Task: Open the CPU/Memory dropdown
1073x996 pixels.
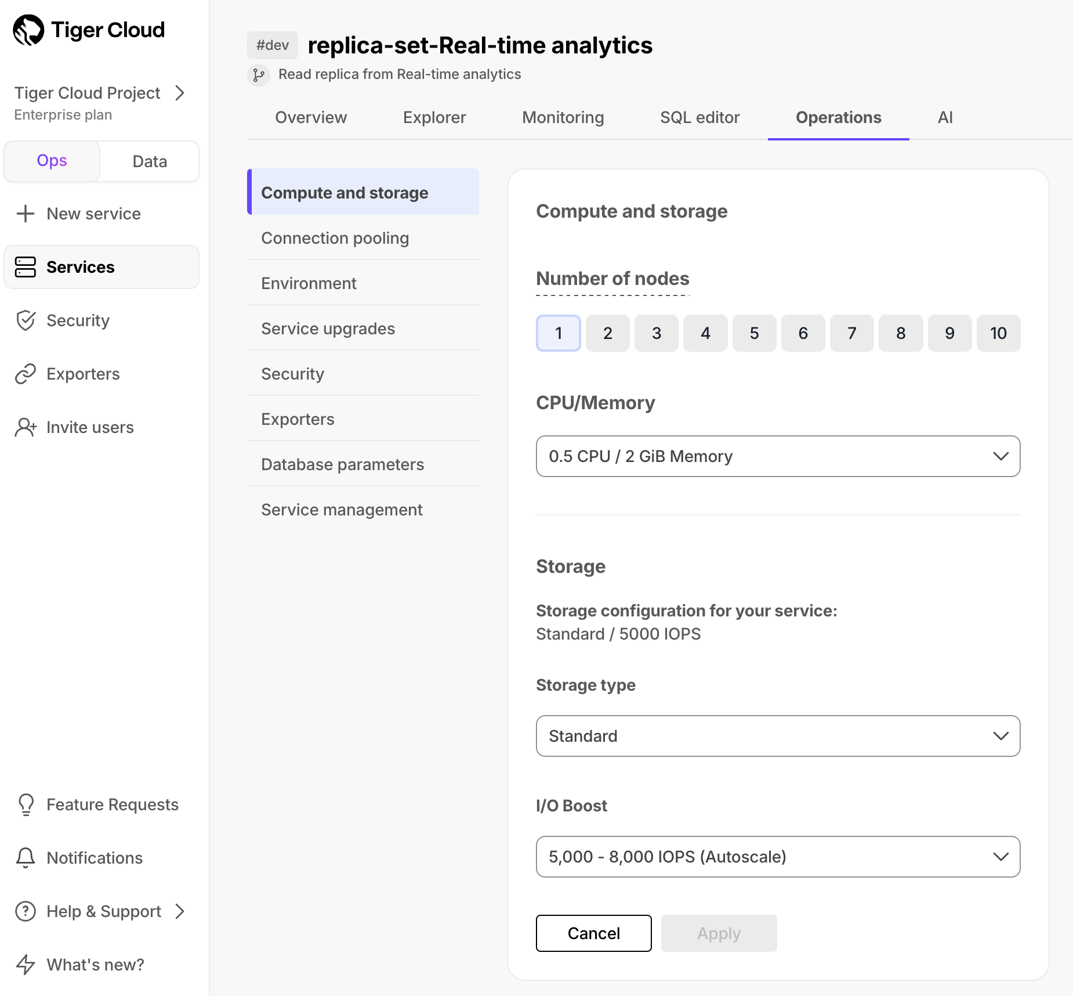Action: [x=778, y=456]
